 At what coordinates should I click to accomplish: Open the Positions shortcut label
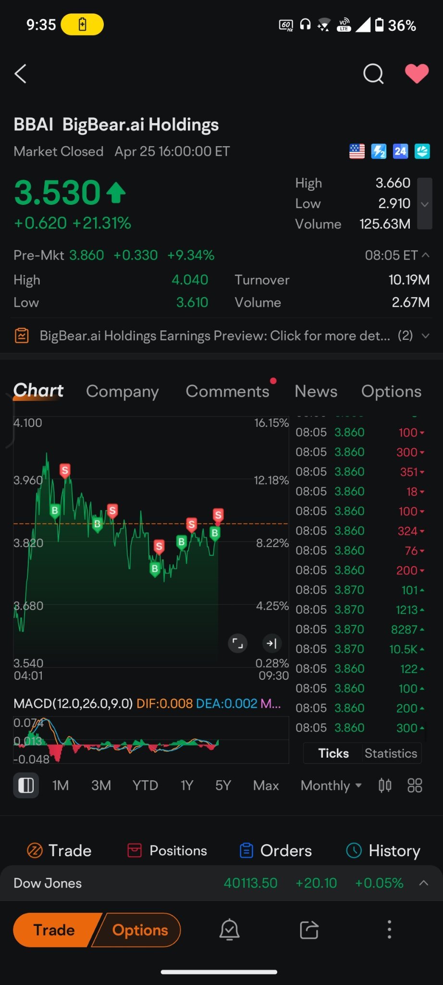click(178, 850)
